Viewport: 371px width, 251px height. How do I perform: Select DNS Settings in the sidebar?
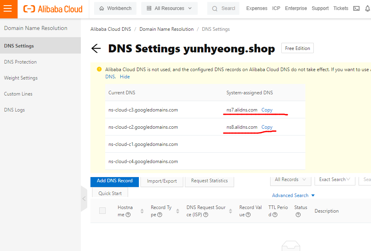coord(40,46)
